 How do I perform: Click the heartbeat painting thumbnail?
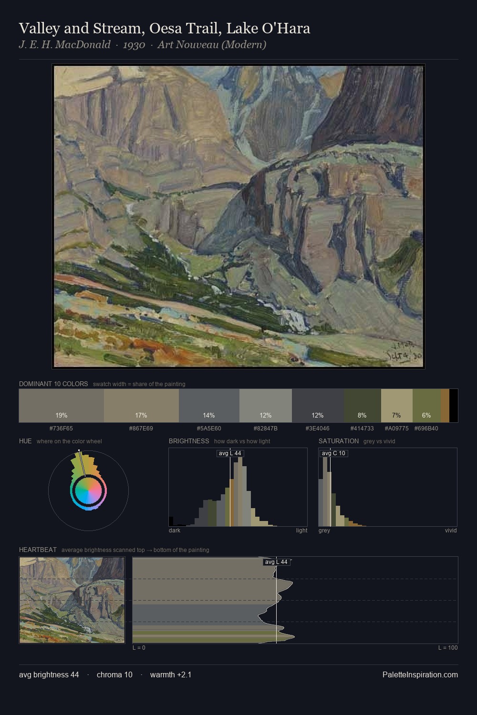72,600
